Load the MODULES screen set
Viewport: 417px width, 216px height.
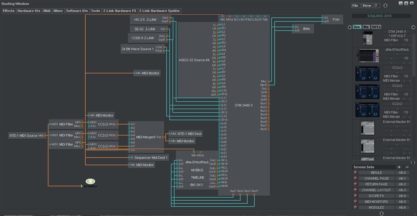376,207
